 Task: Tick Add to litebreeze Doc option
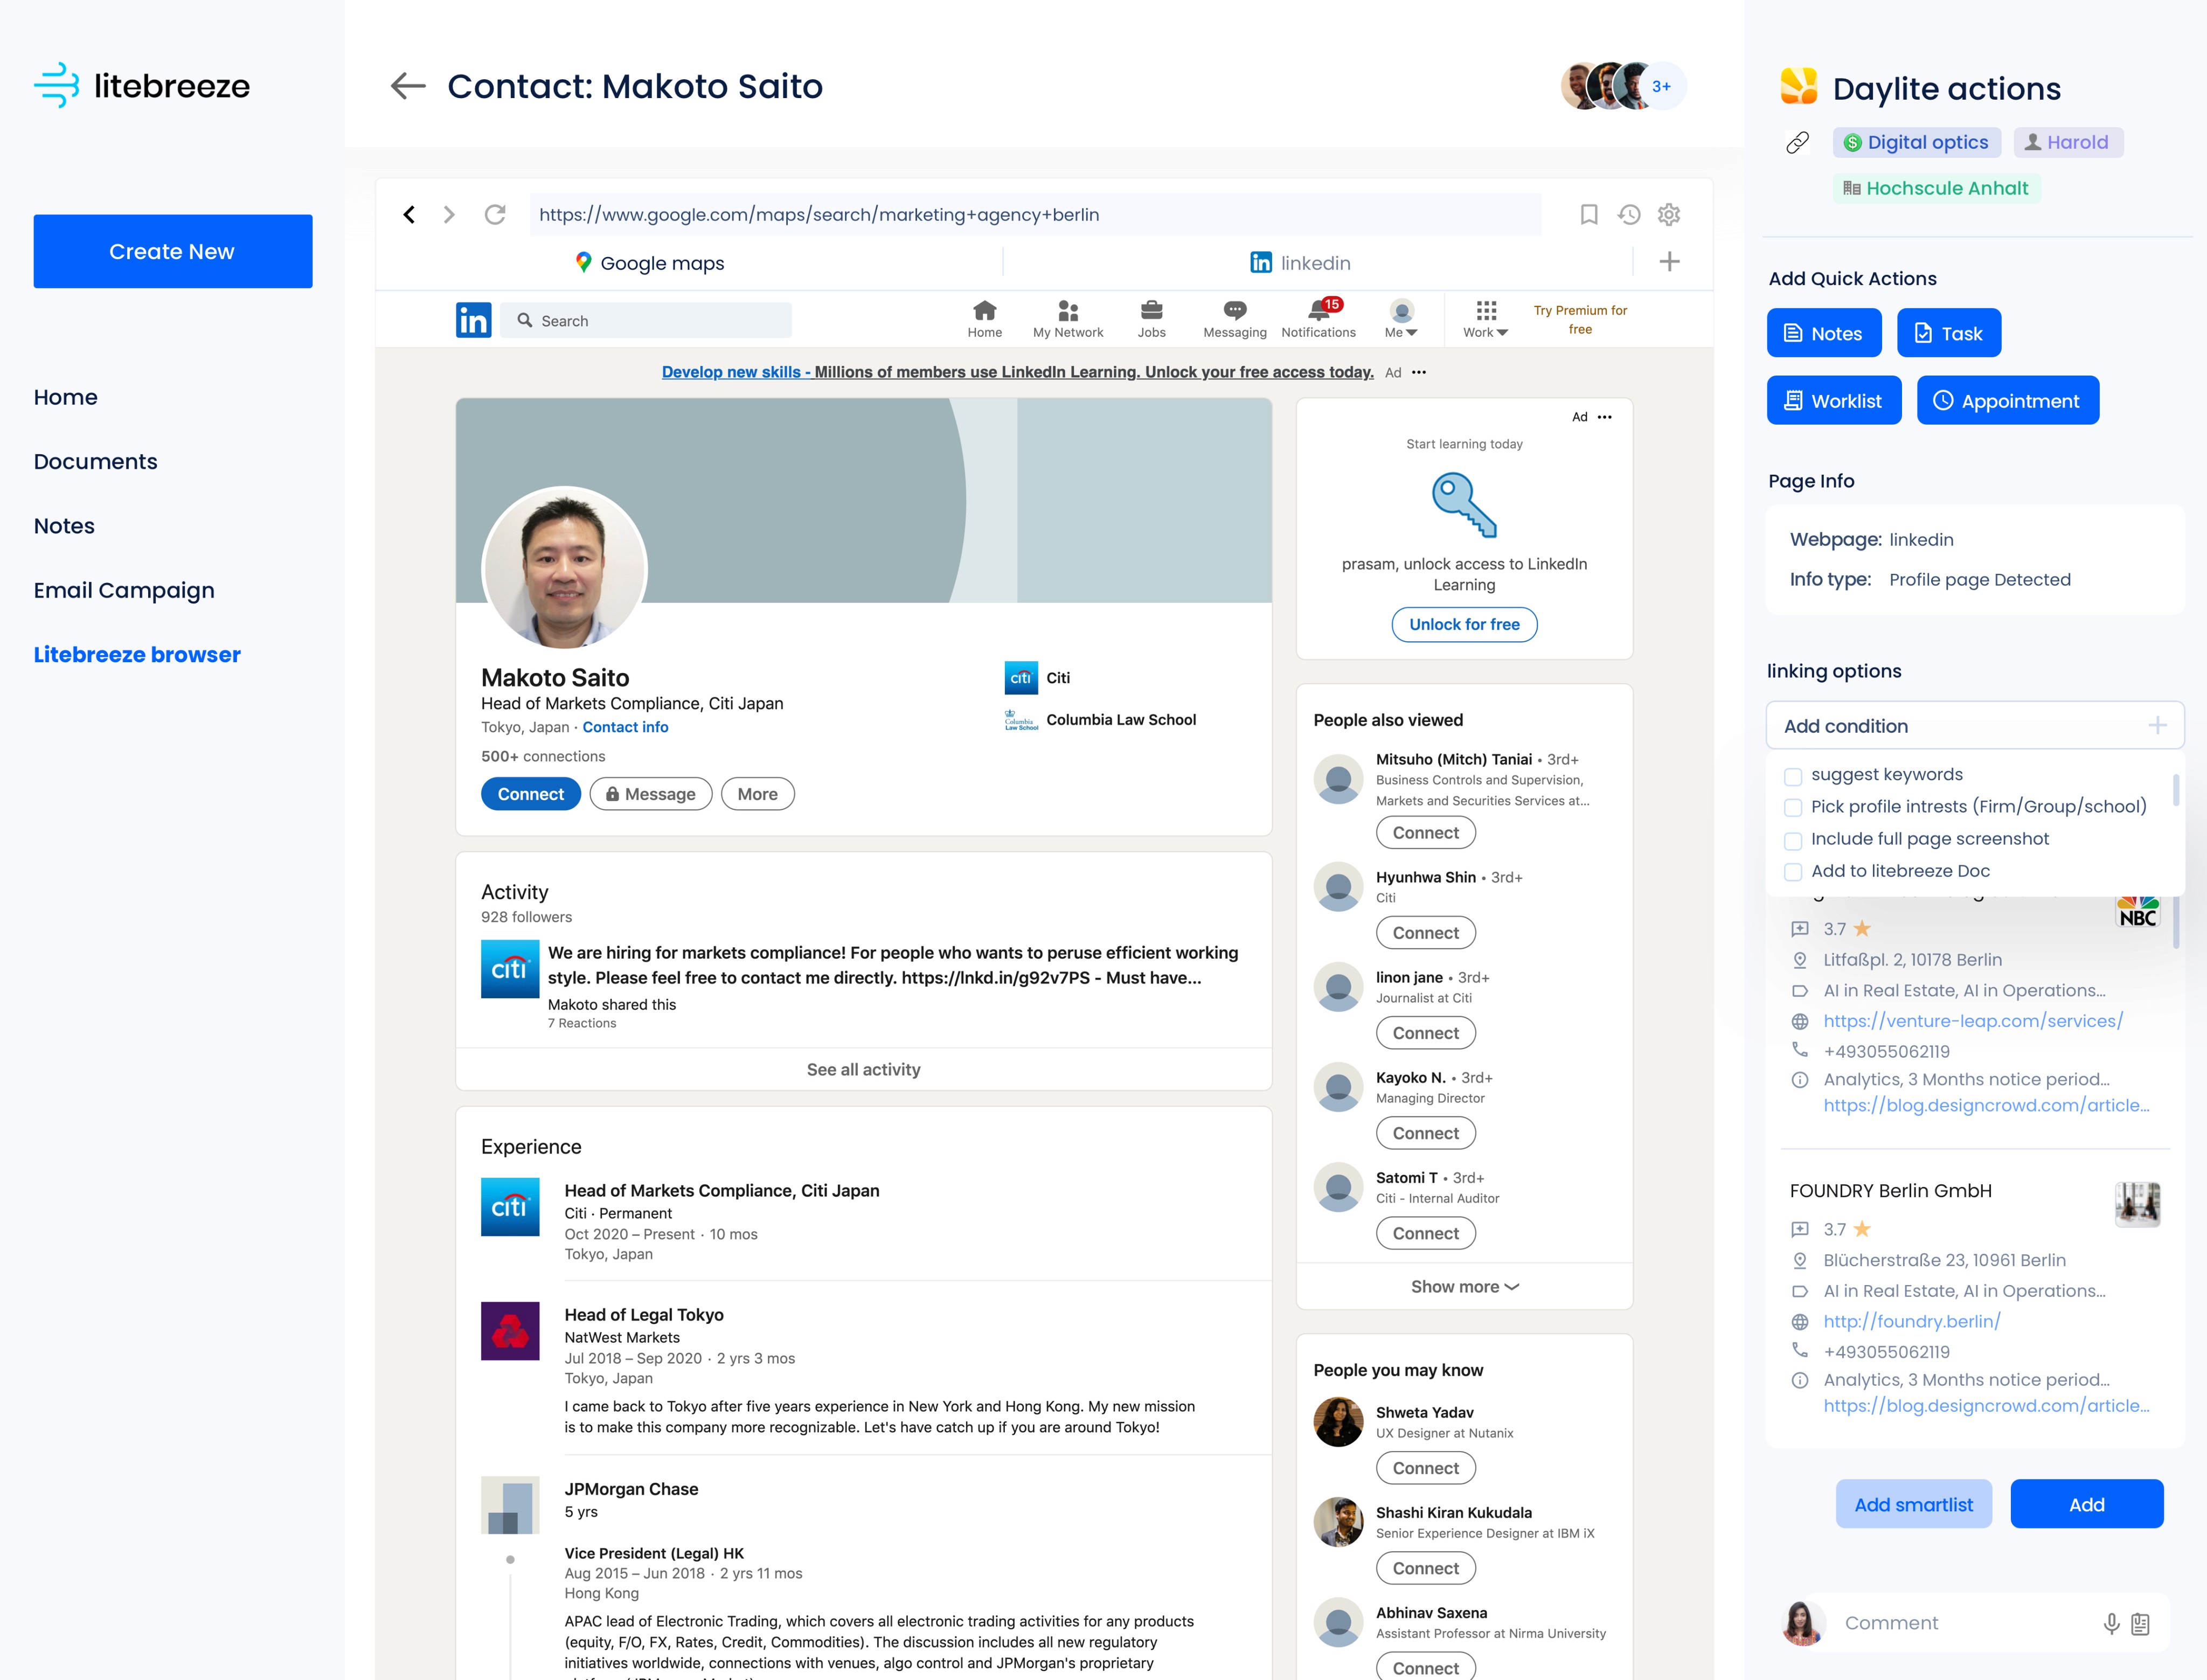pyautogui.click(x=1793, y=872)
